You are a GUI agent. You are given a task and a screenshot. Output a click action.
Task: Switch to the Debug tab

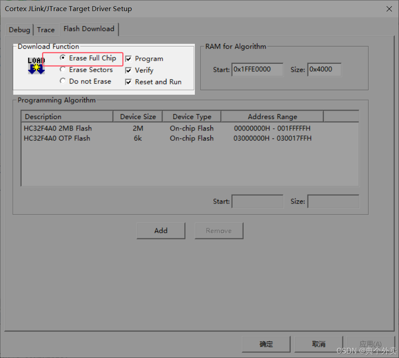pyautogui.click(x=19, y=29)
